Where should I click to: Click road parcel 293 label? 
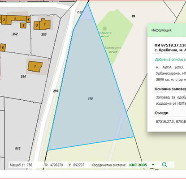tap(56, 91)
